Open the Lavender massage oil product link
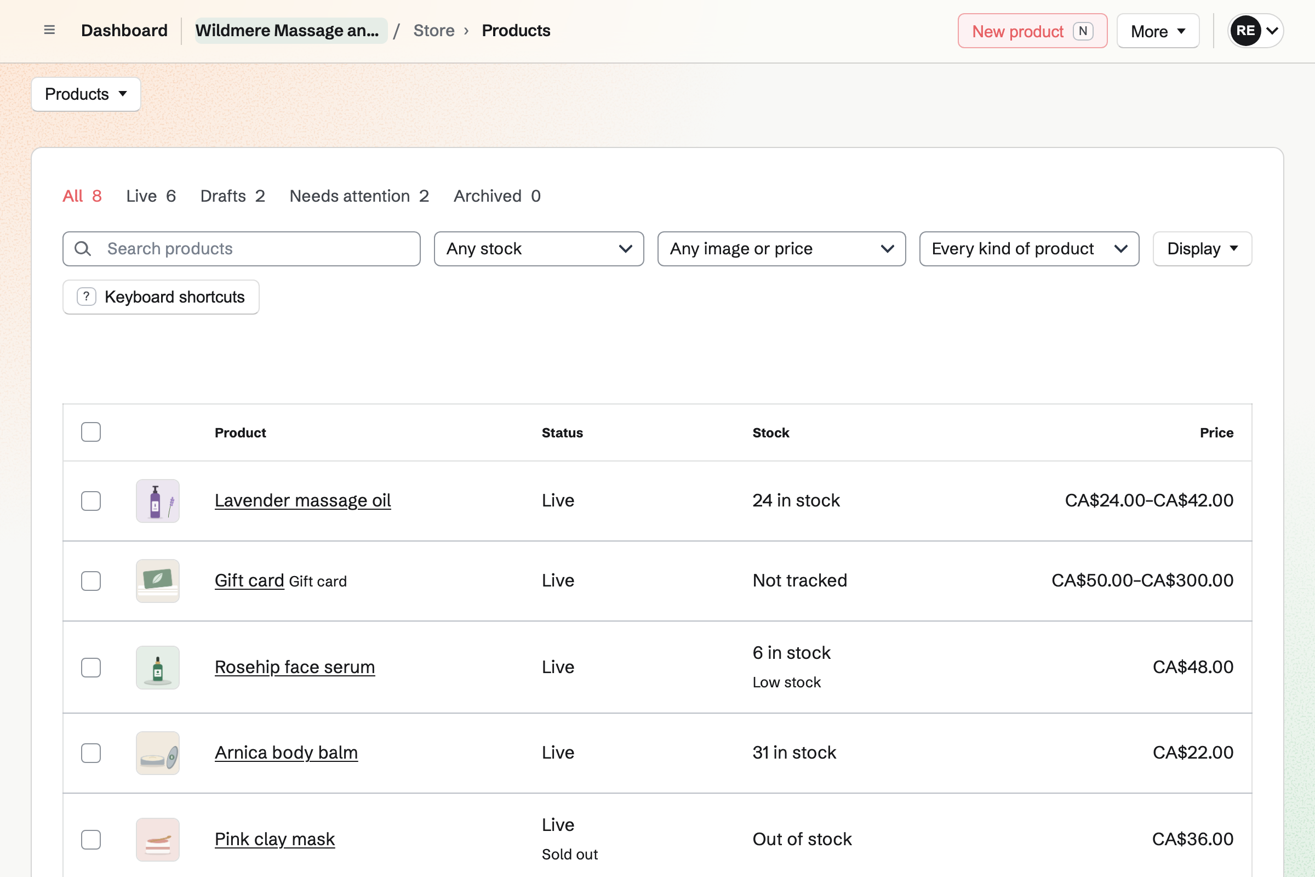The width and height of the screenshot is (1315, 877). [x=302, y=500]
